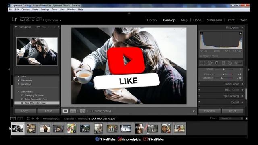
Task: Collapse the left panel group arrow
Action: tap(9, 70)
